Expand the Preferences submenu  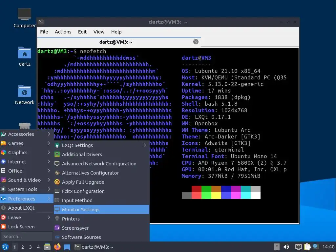coord(27,199)
